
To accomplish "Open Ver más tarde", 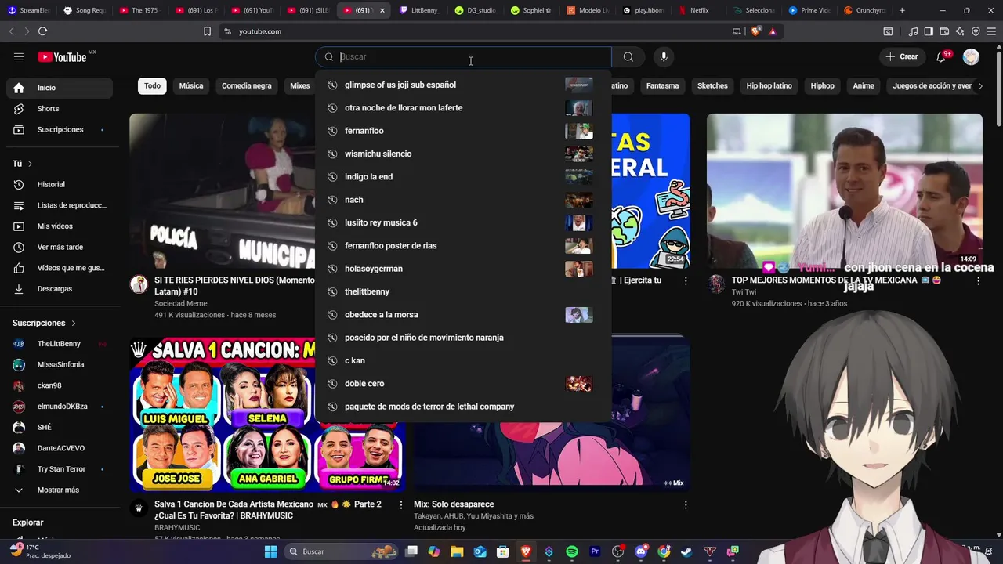I will [60, 247].
